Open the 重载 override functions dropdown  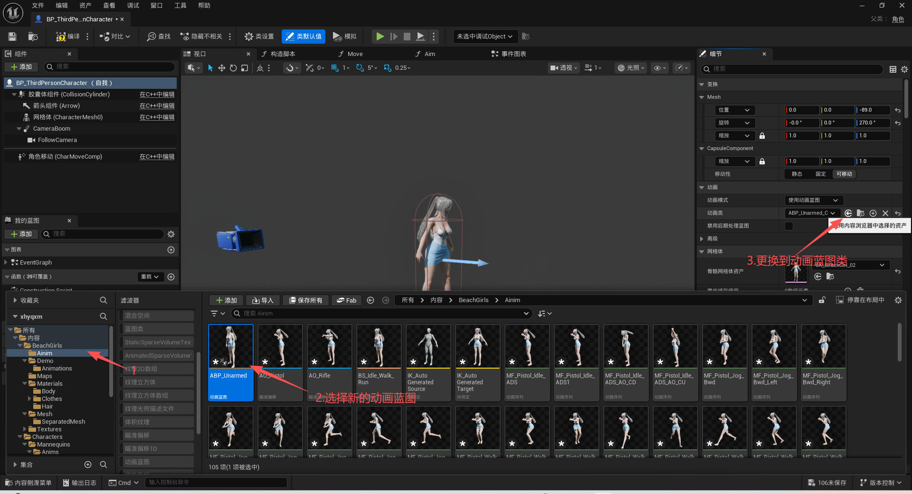click(150, 277)
